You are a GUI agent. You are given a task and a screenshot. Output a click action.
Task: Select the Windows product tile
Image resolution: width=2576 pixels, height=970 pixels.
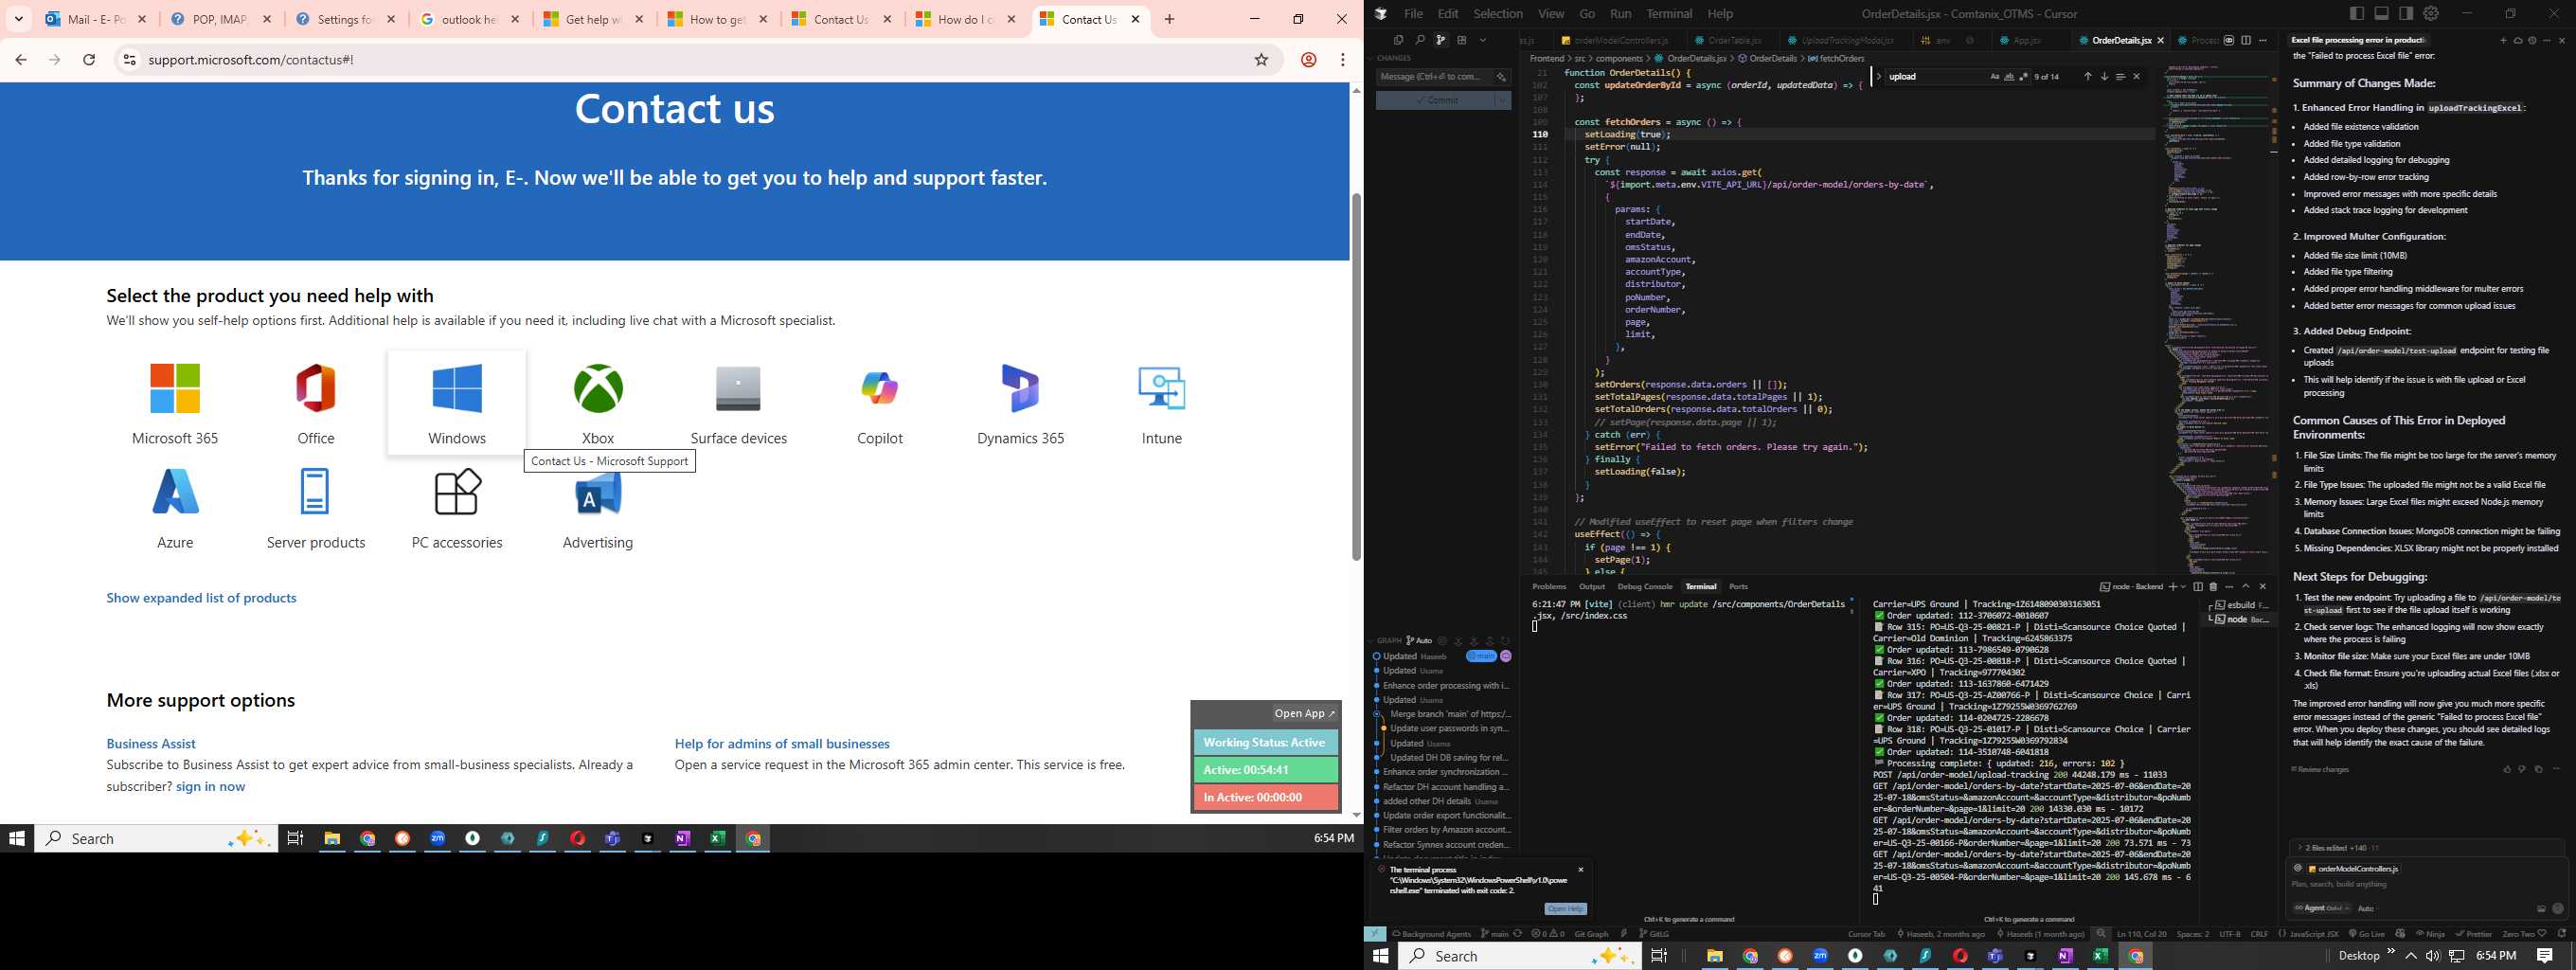pos(457,402)
